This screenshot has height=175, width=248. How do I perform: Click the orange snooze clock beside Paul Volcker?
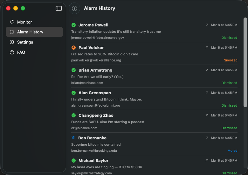coord(73,47)
